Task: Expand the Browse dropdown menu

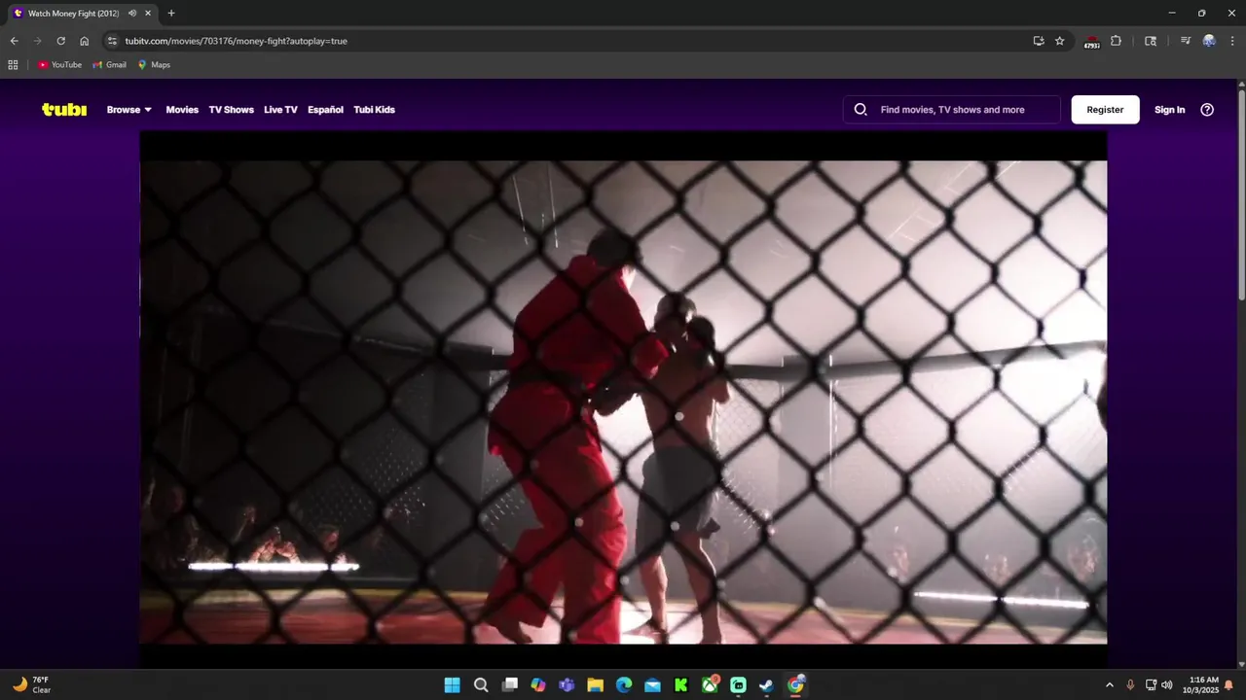Action: click(129, 110)
